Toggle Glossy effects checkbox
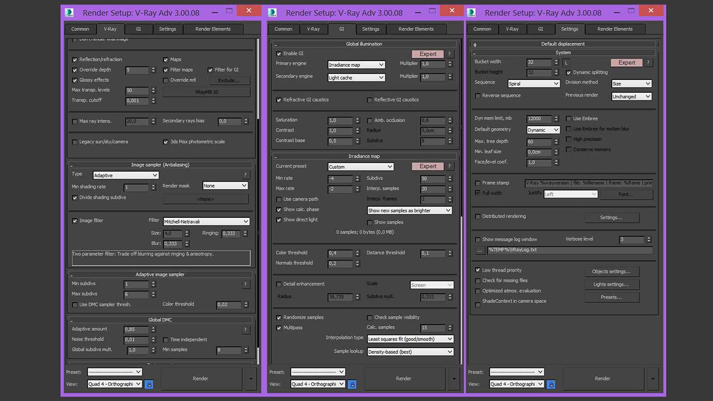The width and height of the screenshot is (713, 401). tap(75, 80)
